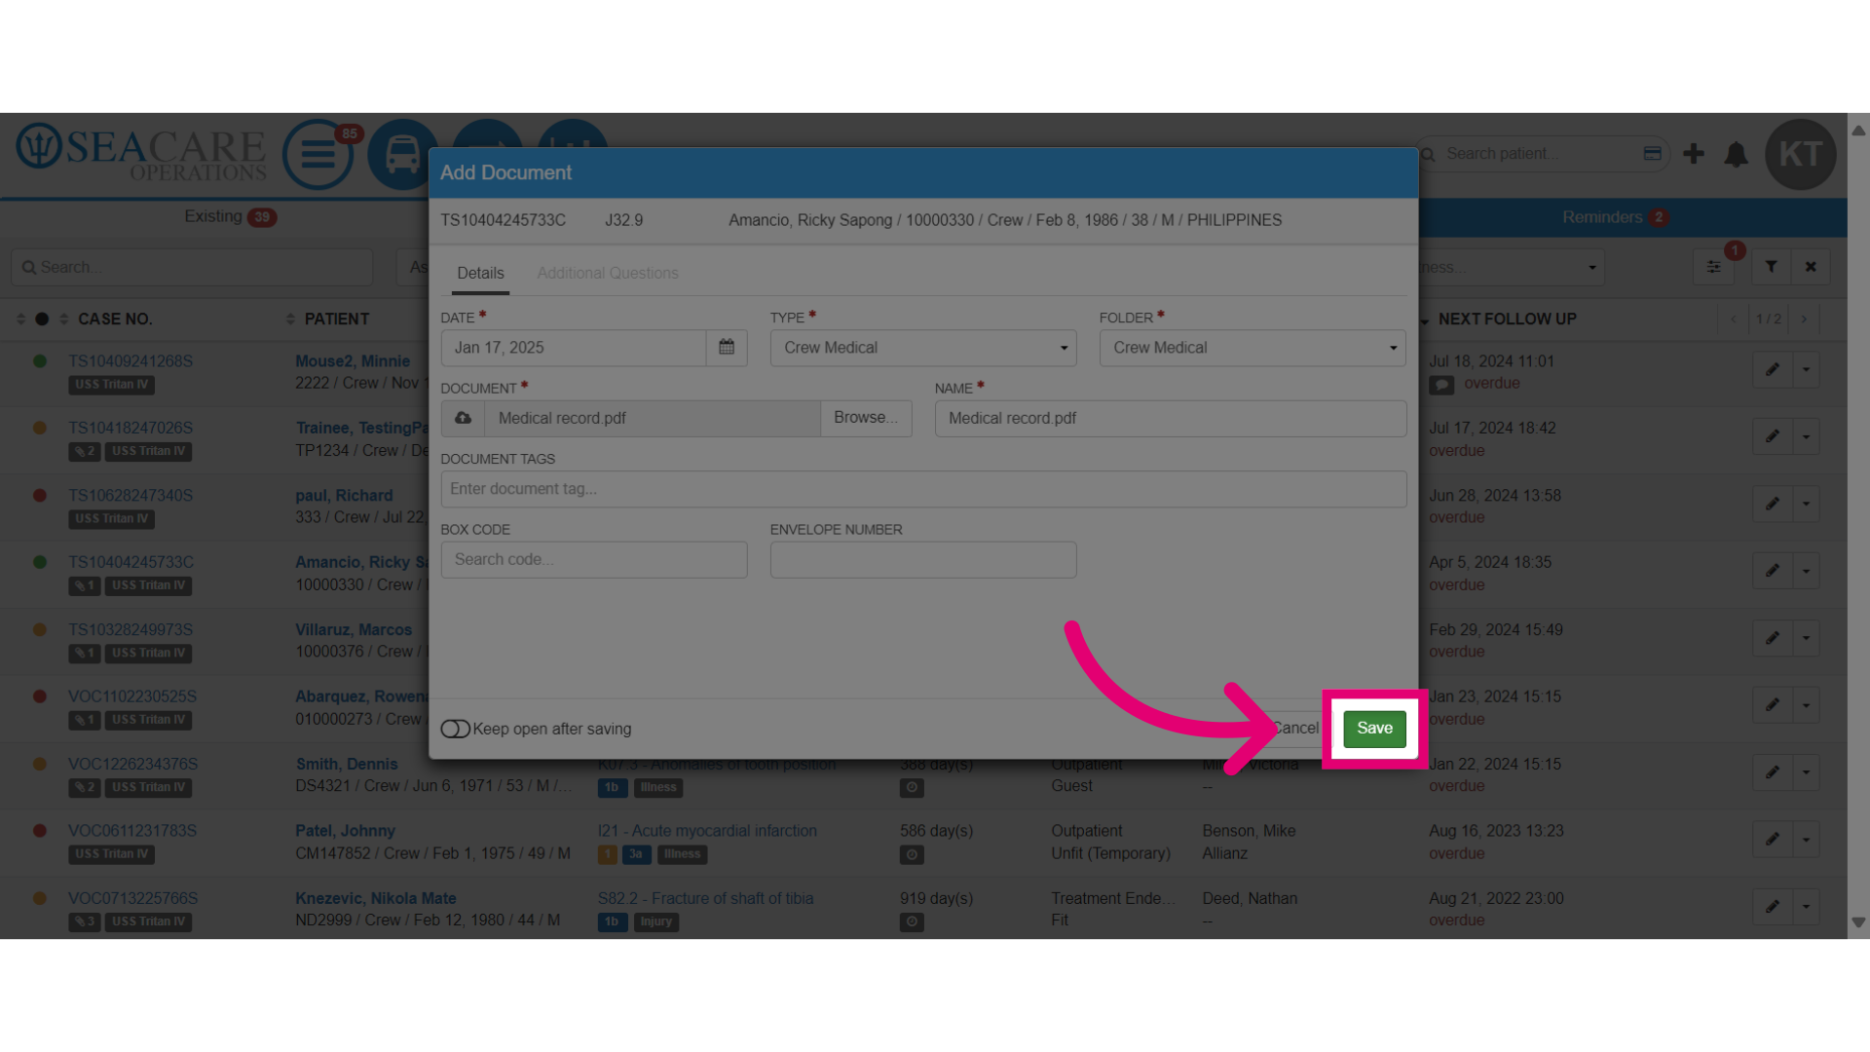This screenshot has width=1870, height=1052.
Task: Edit pencil icon for Feb 29, 2024 row
Action: point(1773,638)
